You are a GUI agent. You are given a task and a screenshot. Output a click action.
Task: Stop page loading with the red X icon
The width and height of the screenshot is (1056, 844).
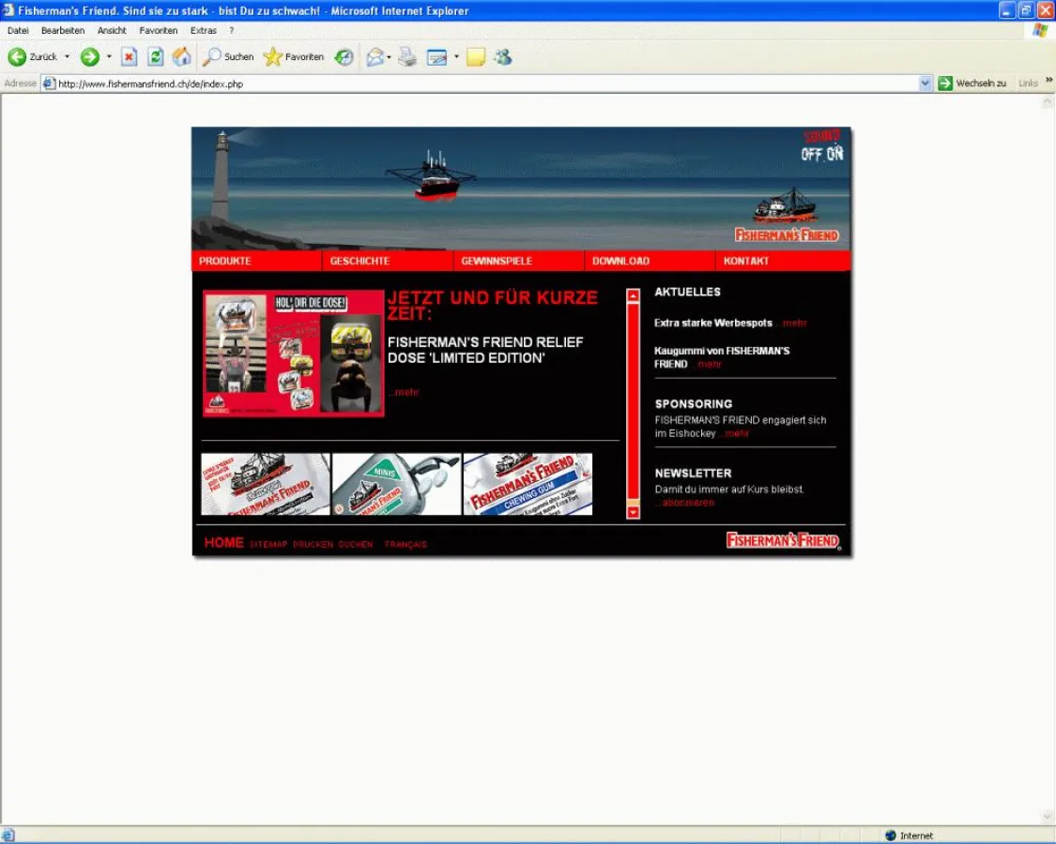[x=128, y=56]
